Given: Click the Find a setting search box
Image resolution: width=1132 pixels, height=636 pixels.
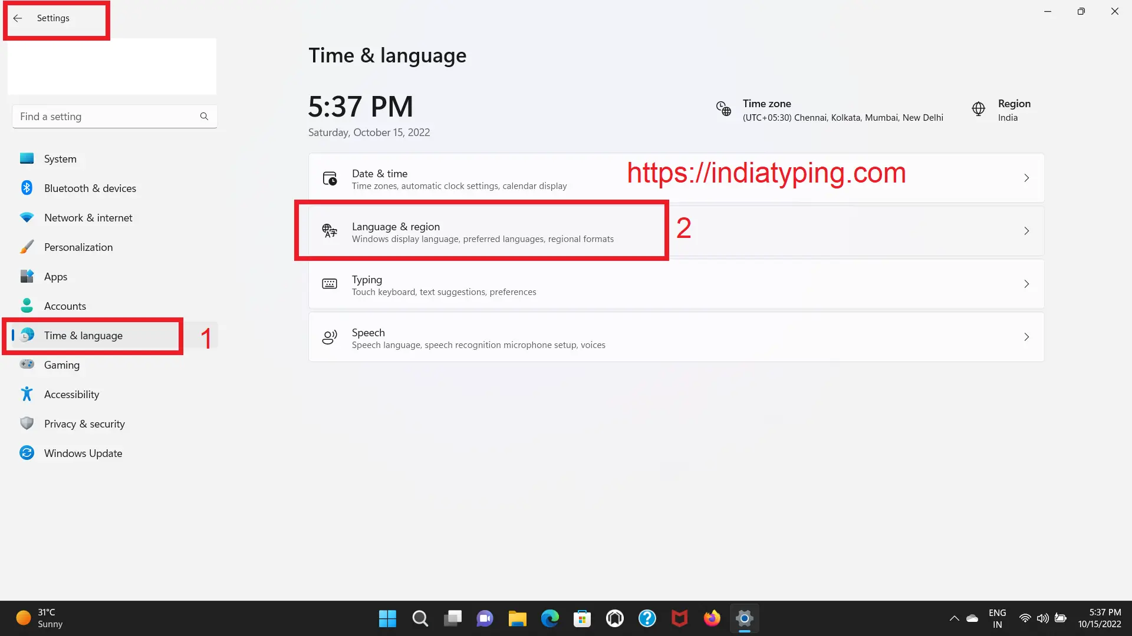Looking at the screenshot, I should coord(114,117).
